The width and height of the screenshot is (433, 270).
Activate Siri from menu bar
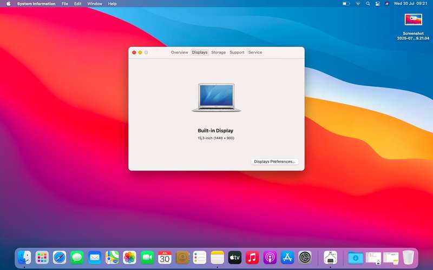pyautogui.click(x=387, y=4)
